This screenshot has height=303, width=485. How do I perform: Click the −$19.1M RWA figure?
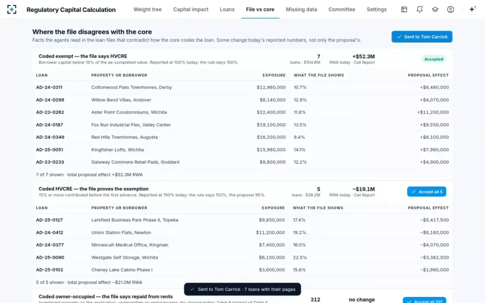tap(364, 189)
